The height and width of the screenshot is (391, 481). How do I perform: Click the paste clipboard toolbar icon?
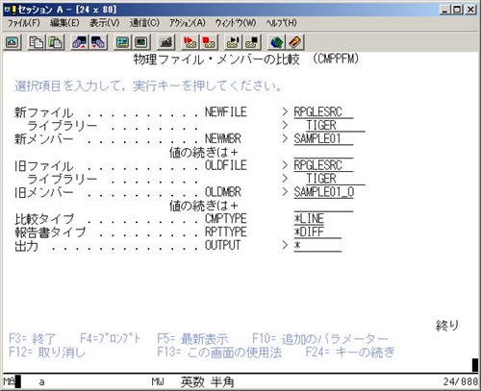56,42
